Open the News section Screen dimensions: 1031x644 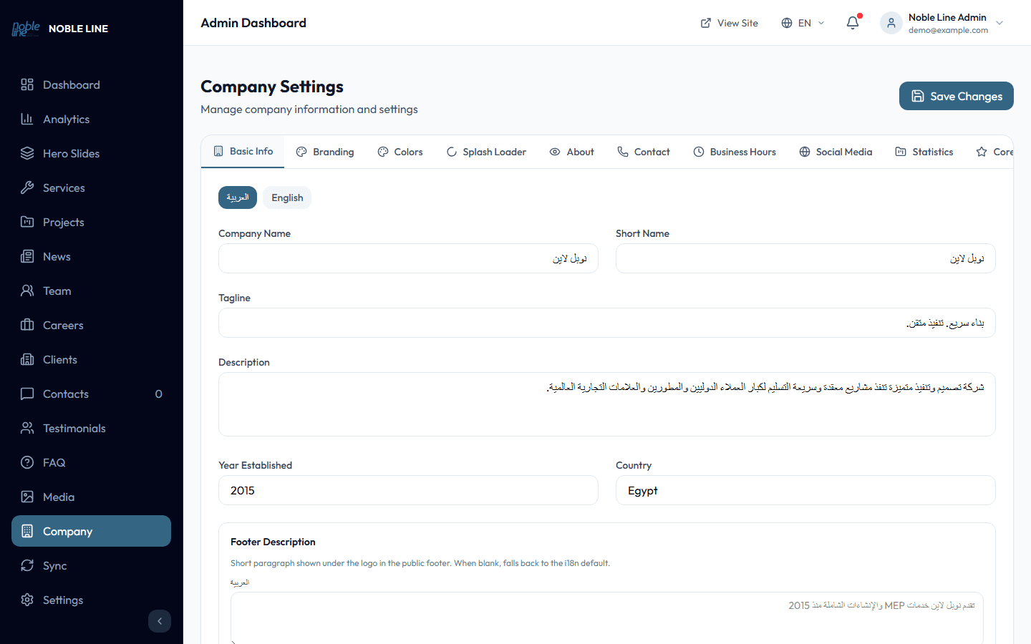pos(91,256)
